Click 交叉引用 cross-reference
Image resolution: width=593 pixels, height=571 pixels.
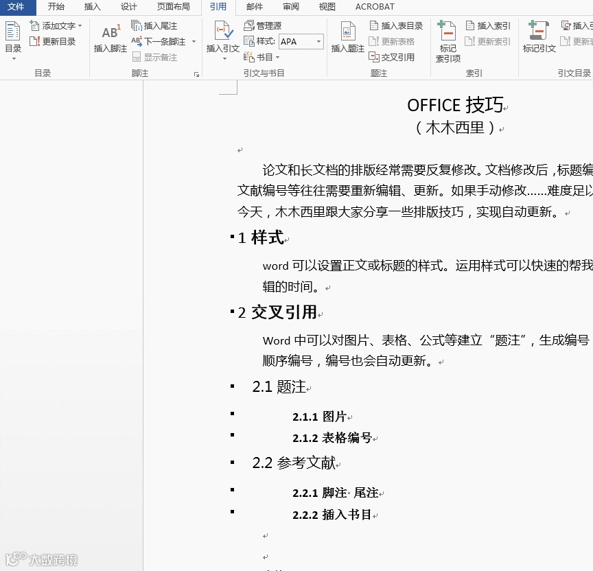(392, 57)
